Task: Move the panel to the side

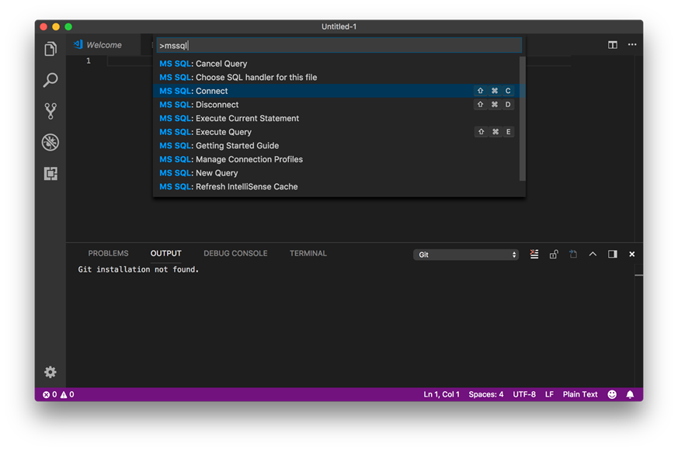Action: pyautogui.click(x=612, y=254)
